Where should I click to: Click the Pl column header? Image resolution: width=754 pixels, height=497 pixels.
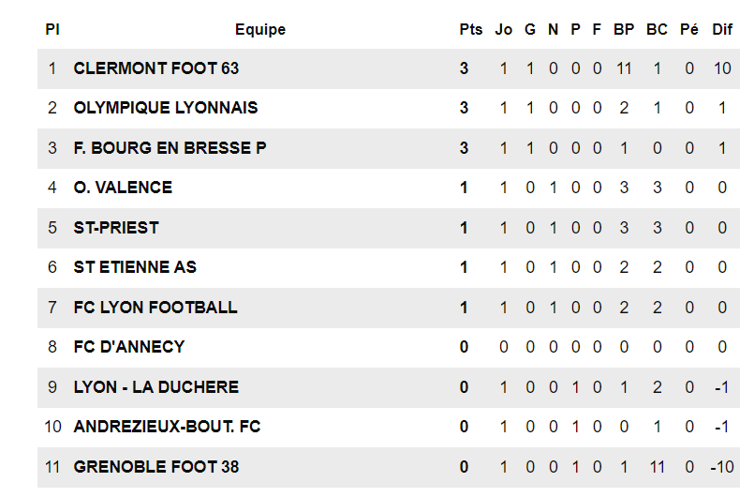pos(52,30)
